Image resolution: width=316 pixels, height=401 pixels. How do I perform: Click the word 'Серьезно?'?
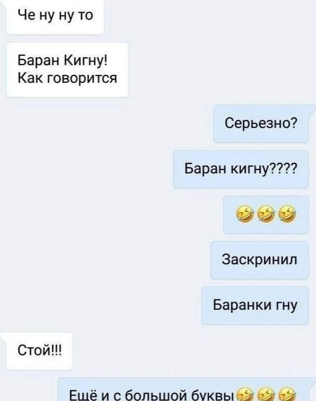point(261,123)
